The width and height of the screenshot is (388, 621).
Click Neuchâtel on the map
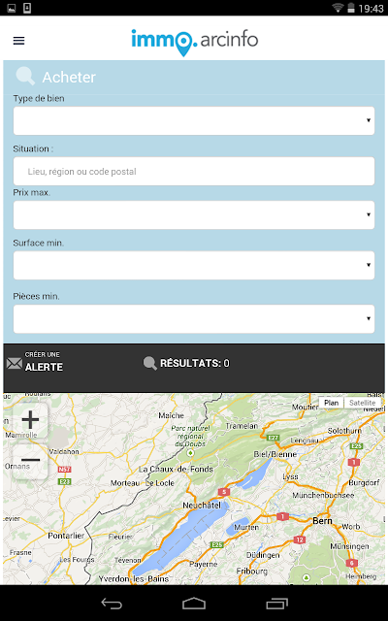pyautogui.click(x=202, y=505)
